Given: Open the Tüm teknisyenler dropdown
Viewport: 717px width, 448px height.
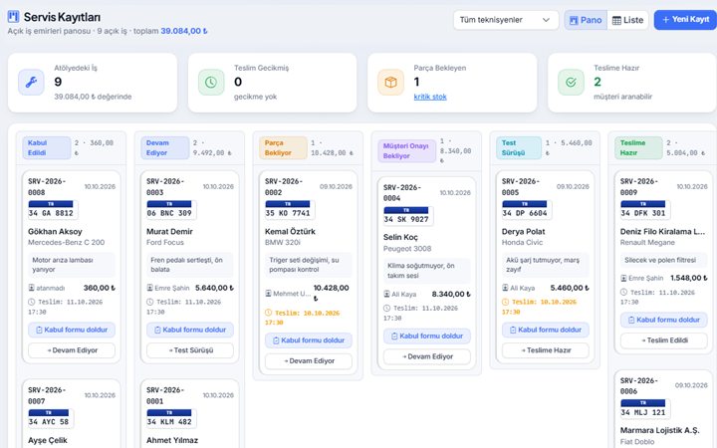Looking at the screenshot, I should (506, 20).
